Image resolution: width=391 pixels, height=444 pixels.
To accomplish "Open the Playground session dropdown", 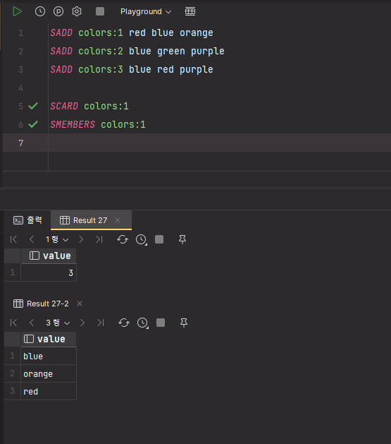I will pos(146,11).
